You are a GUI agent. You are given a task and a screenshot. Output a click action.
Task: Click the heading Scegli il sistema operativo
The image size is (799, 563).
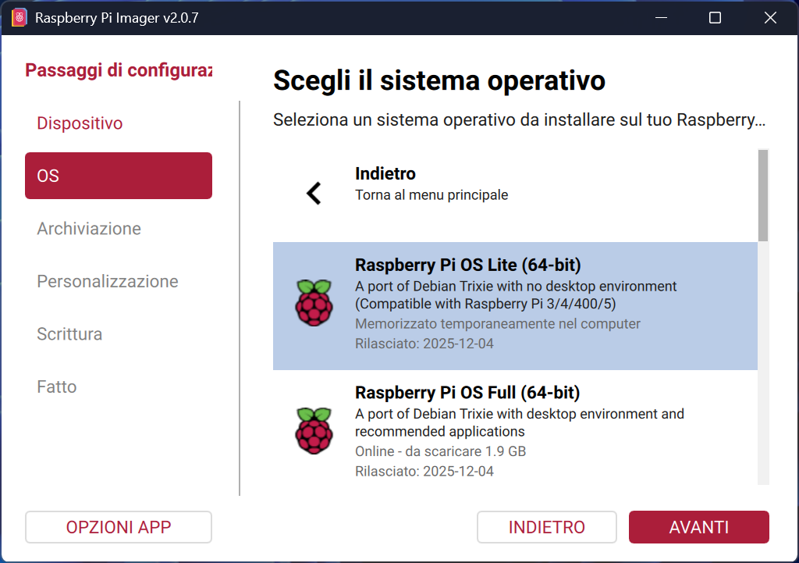click(x=439, y=80)
